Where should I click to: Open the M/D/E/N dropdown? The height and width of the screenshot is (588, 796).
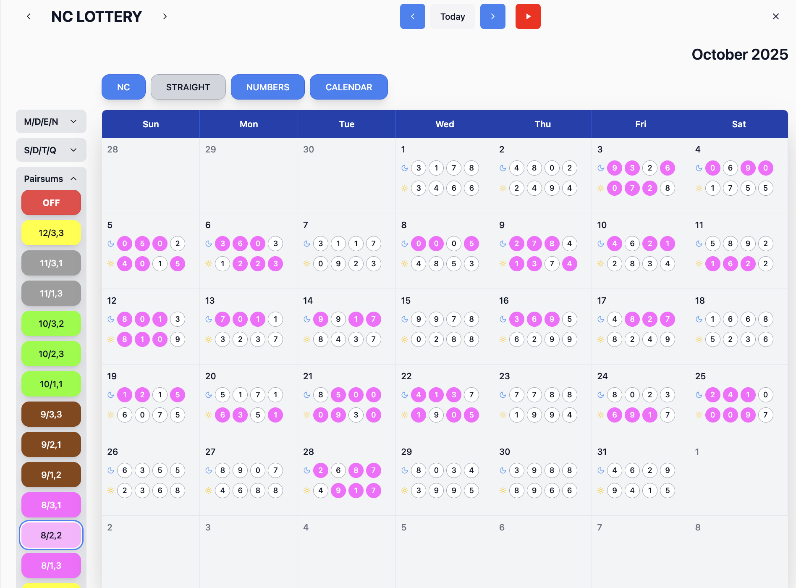[51, 121]
